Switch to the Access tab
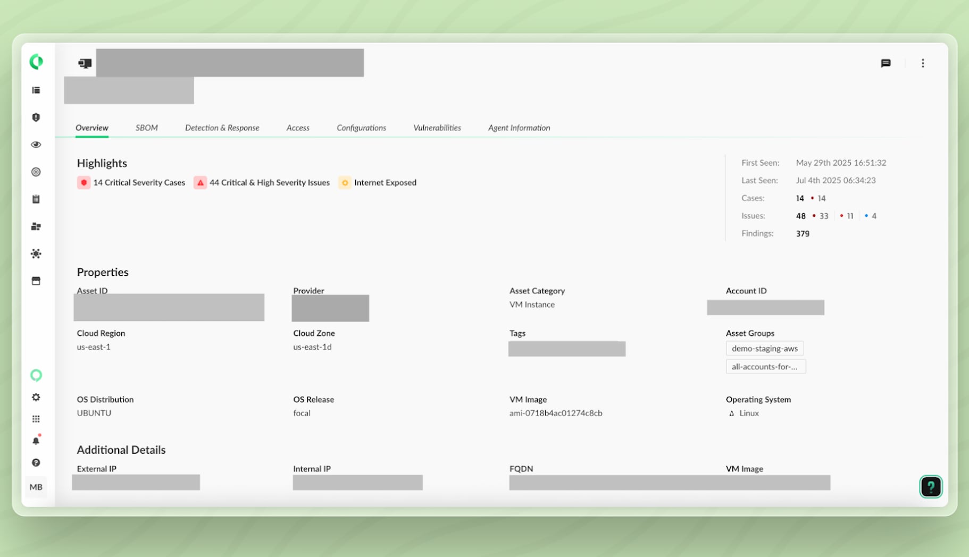969x557 pixels. tap(298, 128)
